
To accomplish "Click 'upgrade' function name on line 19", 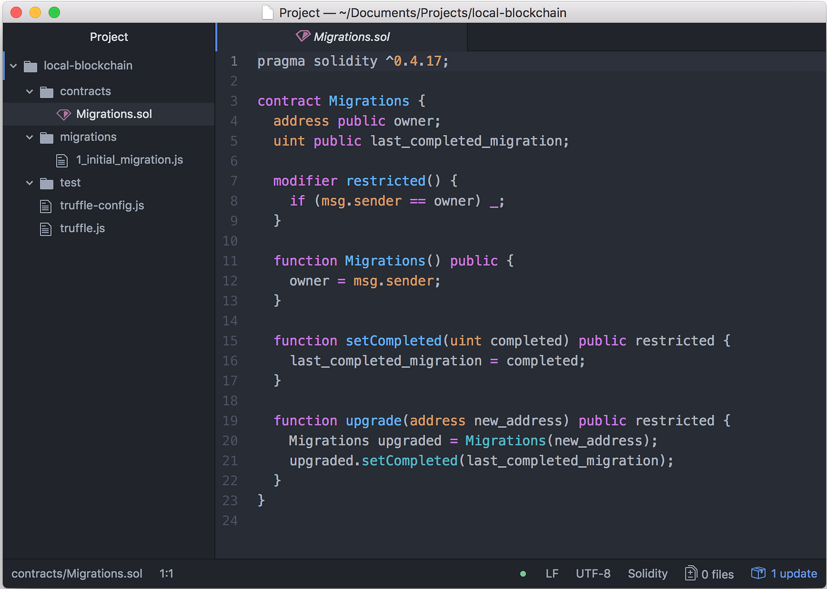I will [374, 421].
